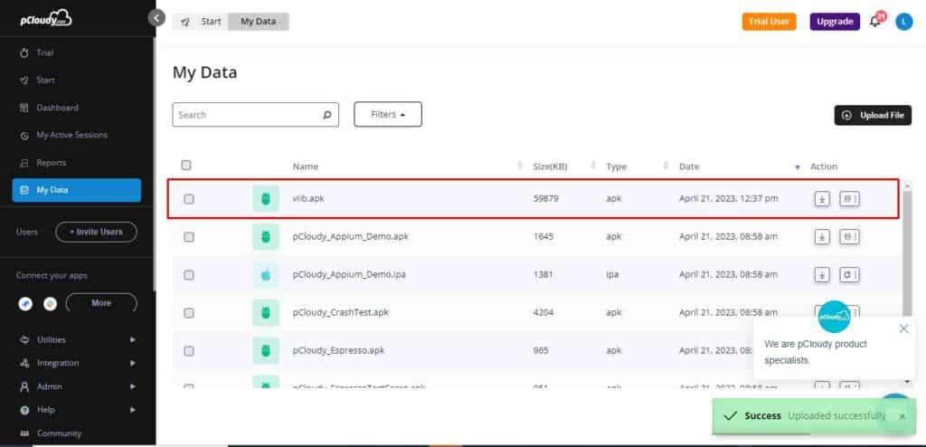
Task: Click the Apple icon of pCloudy_Appium_Demo.ipa
Action: tap(266, 275)
